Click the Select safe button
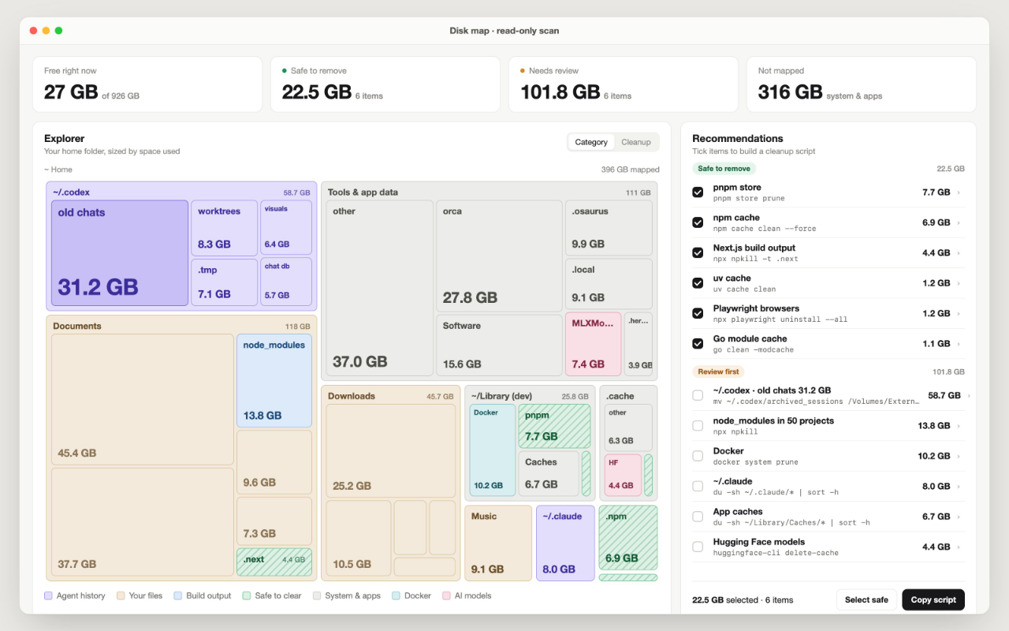 coord(866,599)
